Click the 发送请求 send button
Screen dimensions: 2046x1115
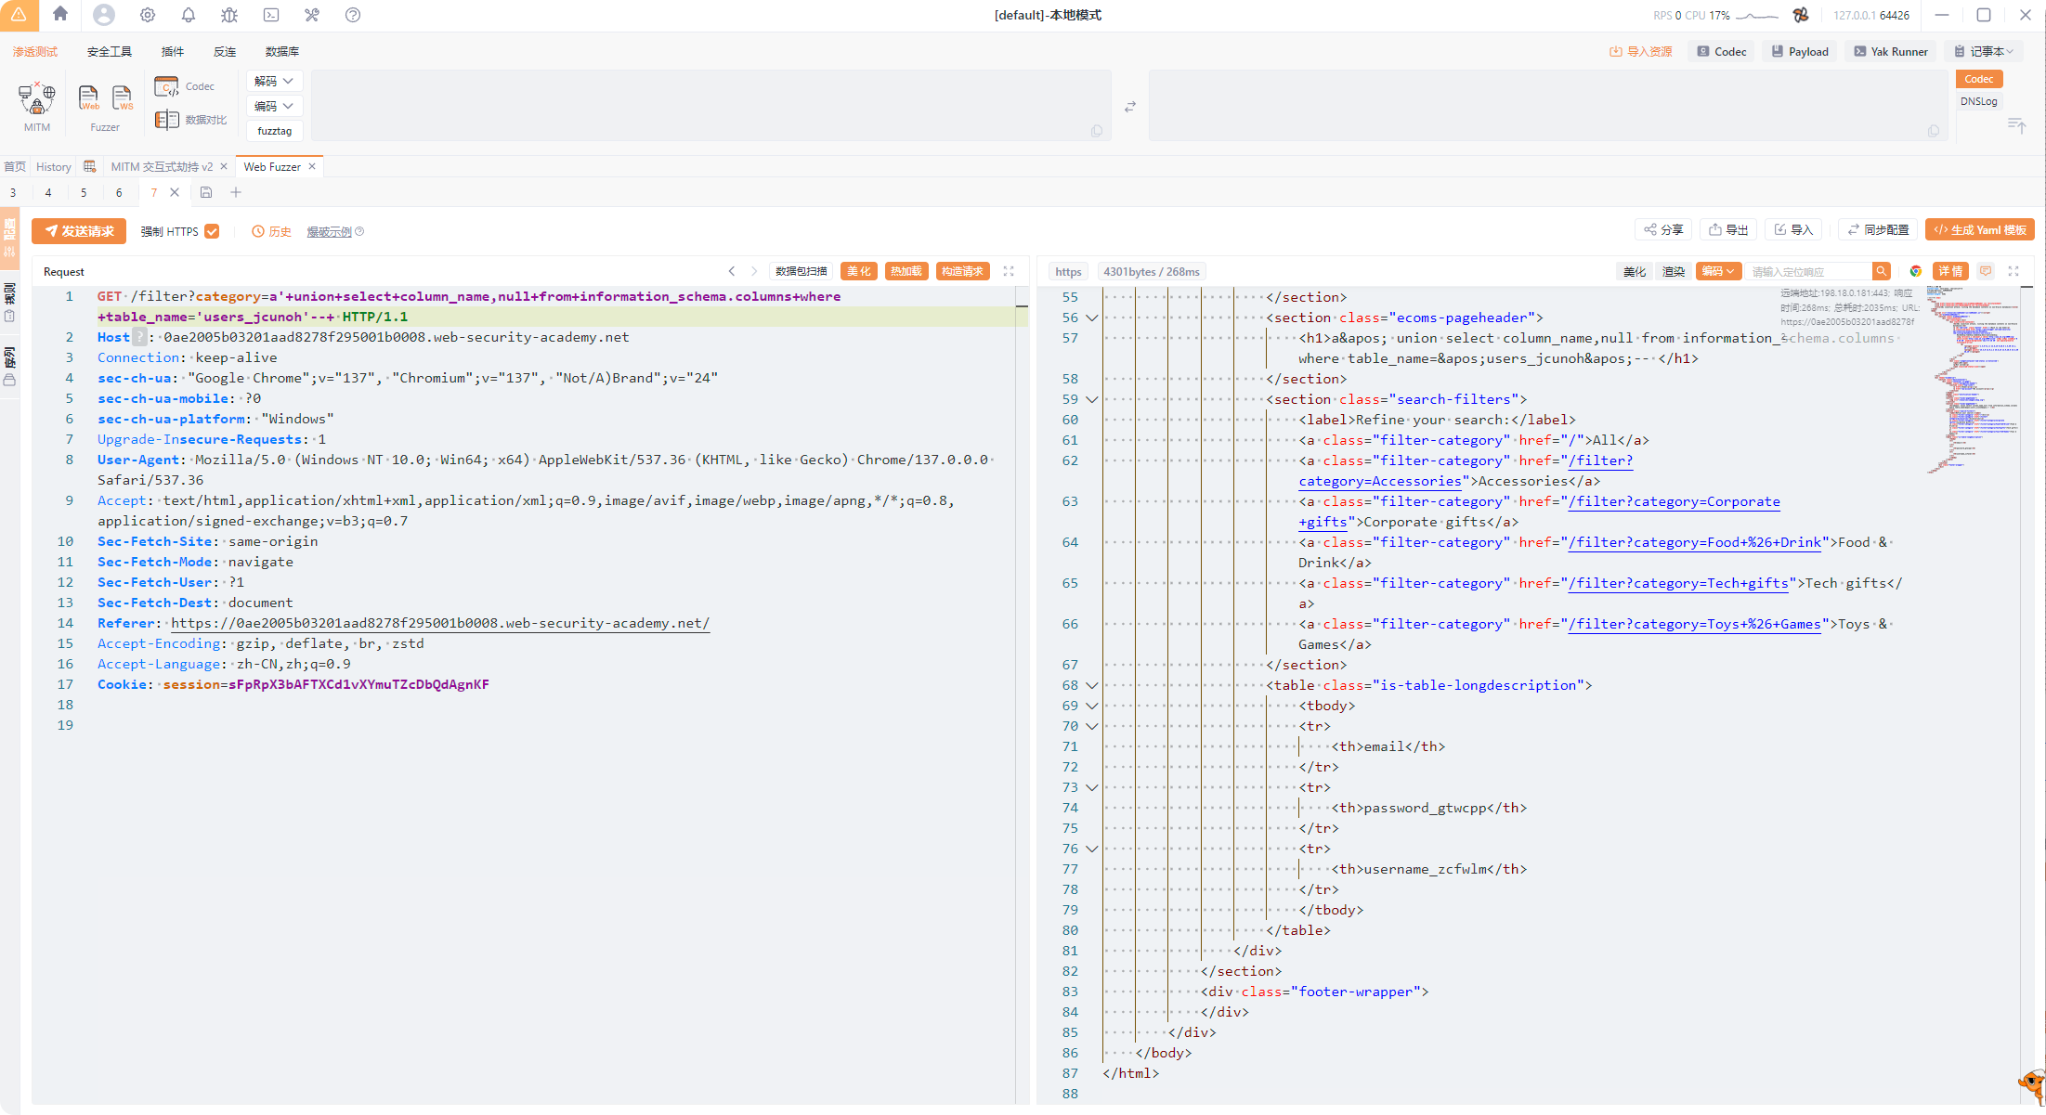79,231
